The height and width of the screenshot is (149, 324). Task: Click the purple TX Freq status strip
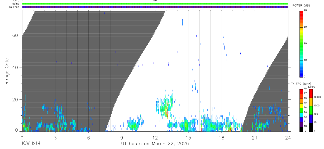point(155,7)
